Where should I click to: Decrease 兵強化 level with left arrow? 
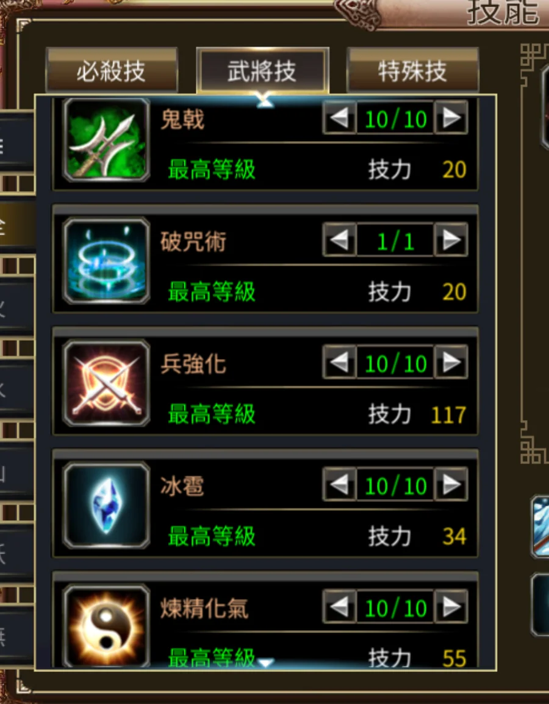pos(340,362)
